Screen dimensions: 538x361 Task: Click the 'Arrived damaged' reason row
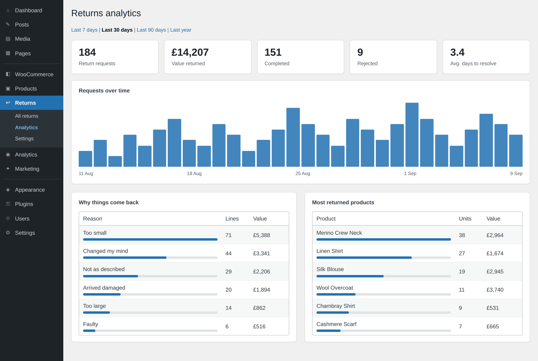[x=184, y=290]
